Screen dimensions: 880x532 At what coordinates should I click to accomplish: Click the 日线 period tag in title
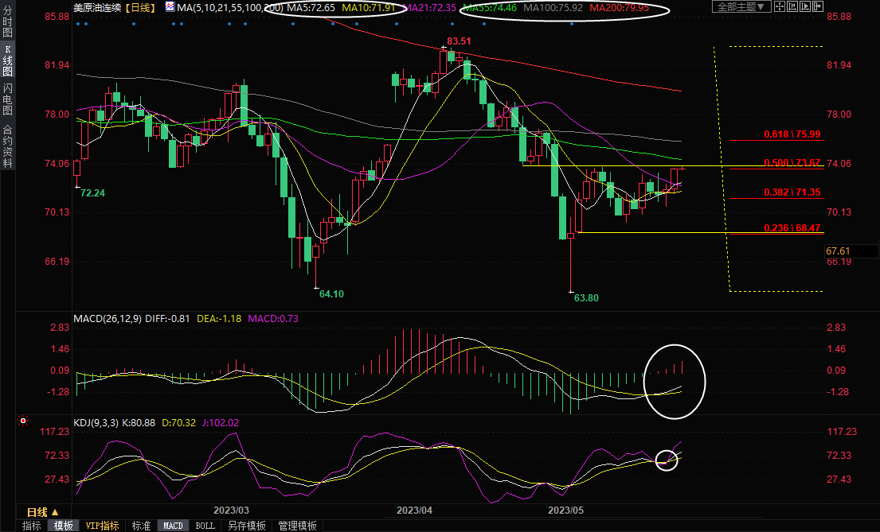(140, 7)
